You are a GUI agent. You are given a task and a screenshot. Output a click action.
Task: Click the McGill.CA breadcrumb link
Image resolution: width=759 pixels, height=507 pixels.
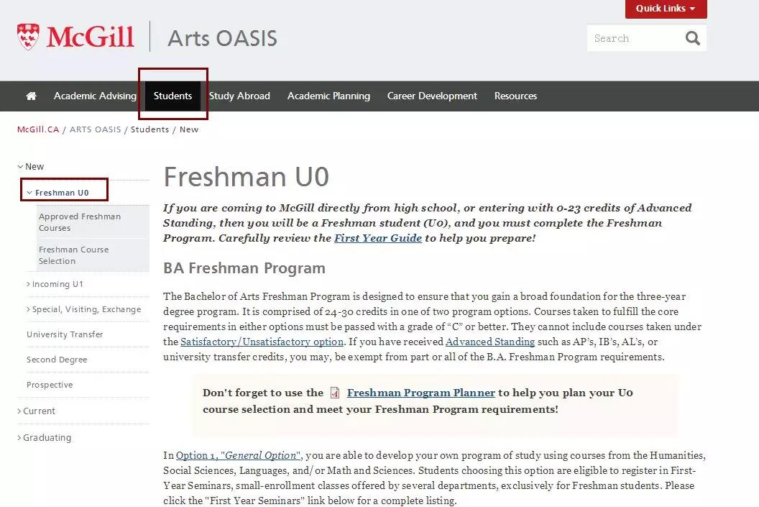click(x=38, y=129)
